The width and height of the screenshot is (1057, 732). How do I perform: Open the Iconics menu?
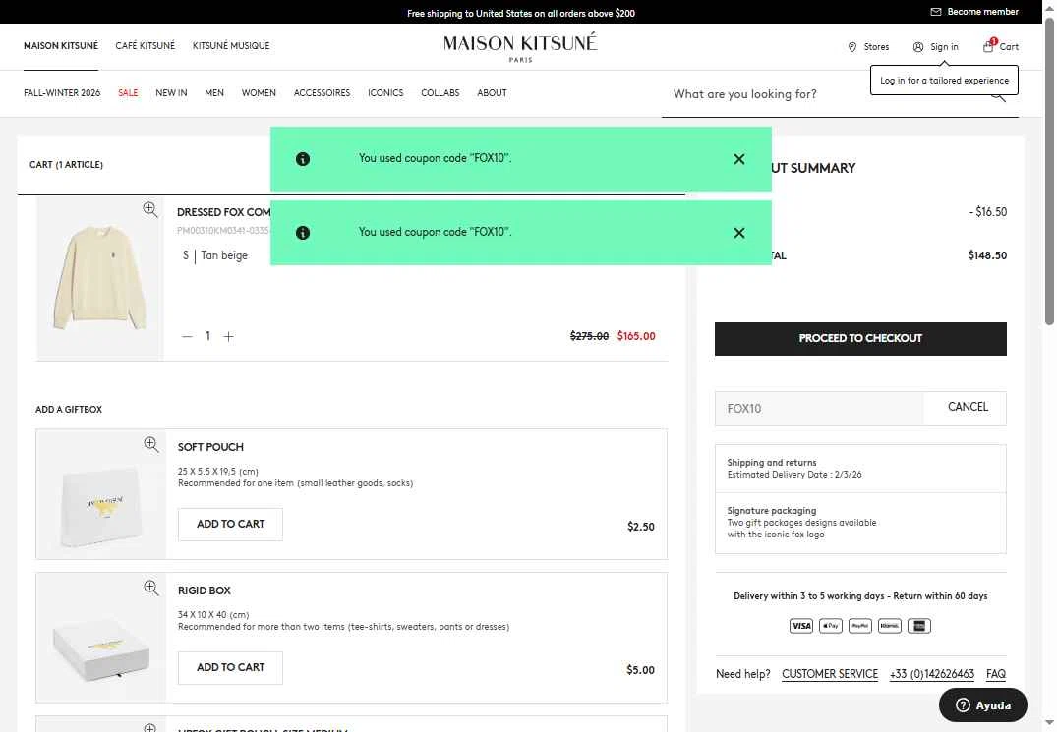click(x=385, y=93)
